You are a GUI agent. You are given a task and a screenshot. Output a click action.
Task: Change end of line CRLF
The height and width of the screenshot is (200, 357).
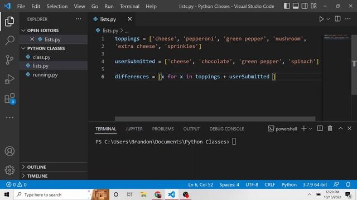(270, 184)
